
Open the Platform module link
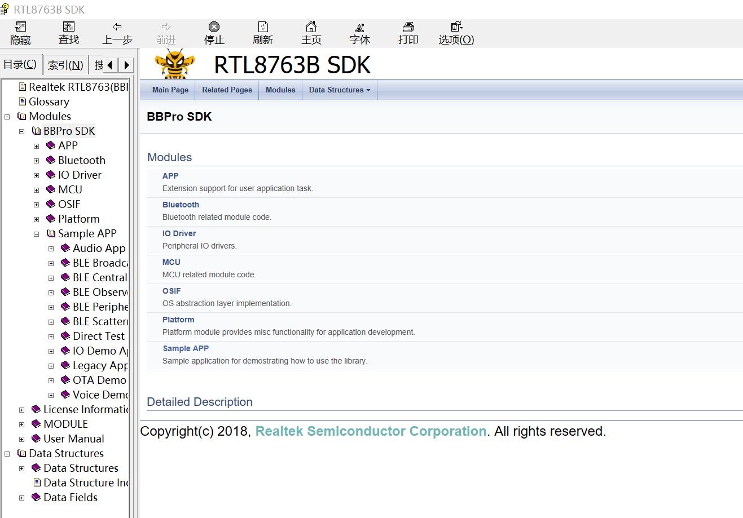178,320
